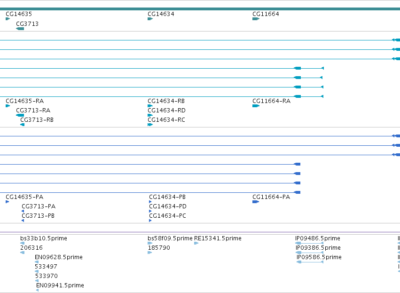Click the IP09586.5prime label
Screen dimensions: 400x293
319,257
